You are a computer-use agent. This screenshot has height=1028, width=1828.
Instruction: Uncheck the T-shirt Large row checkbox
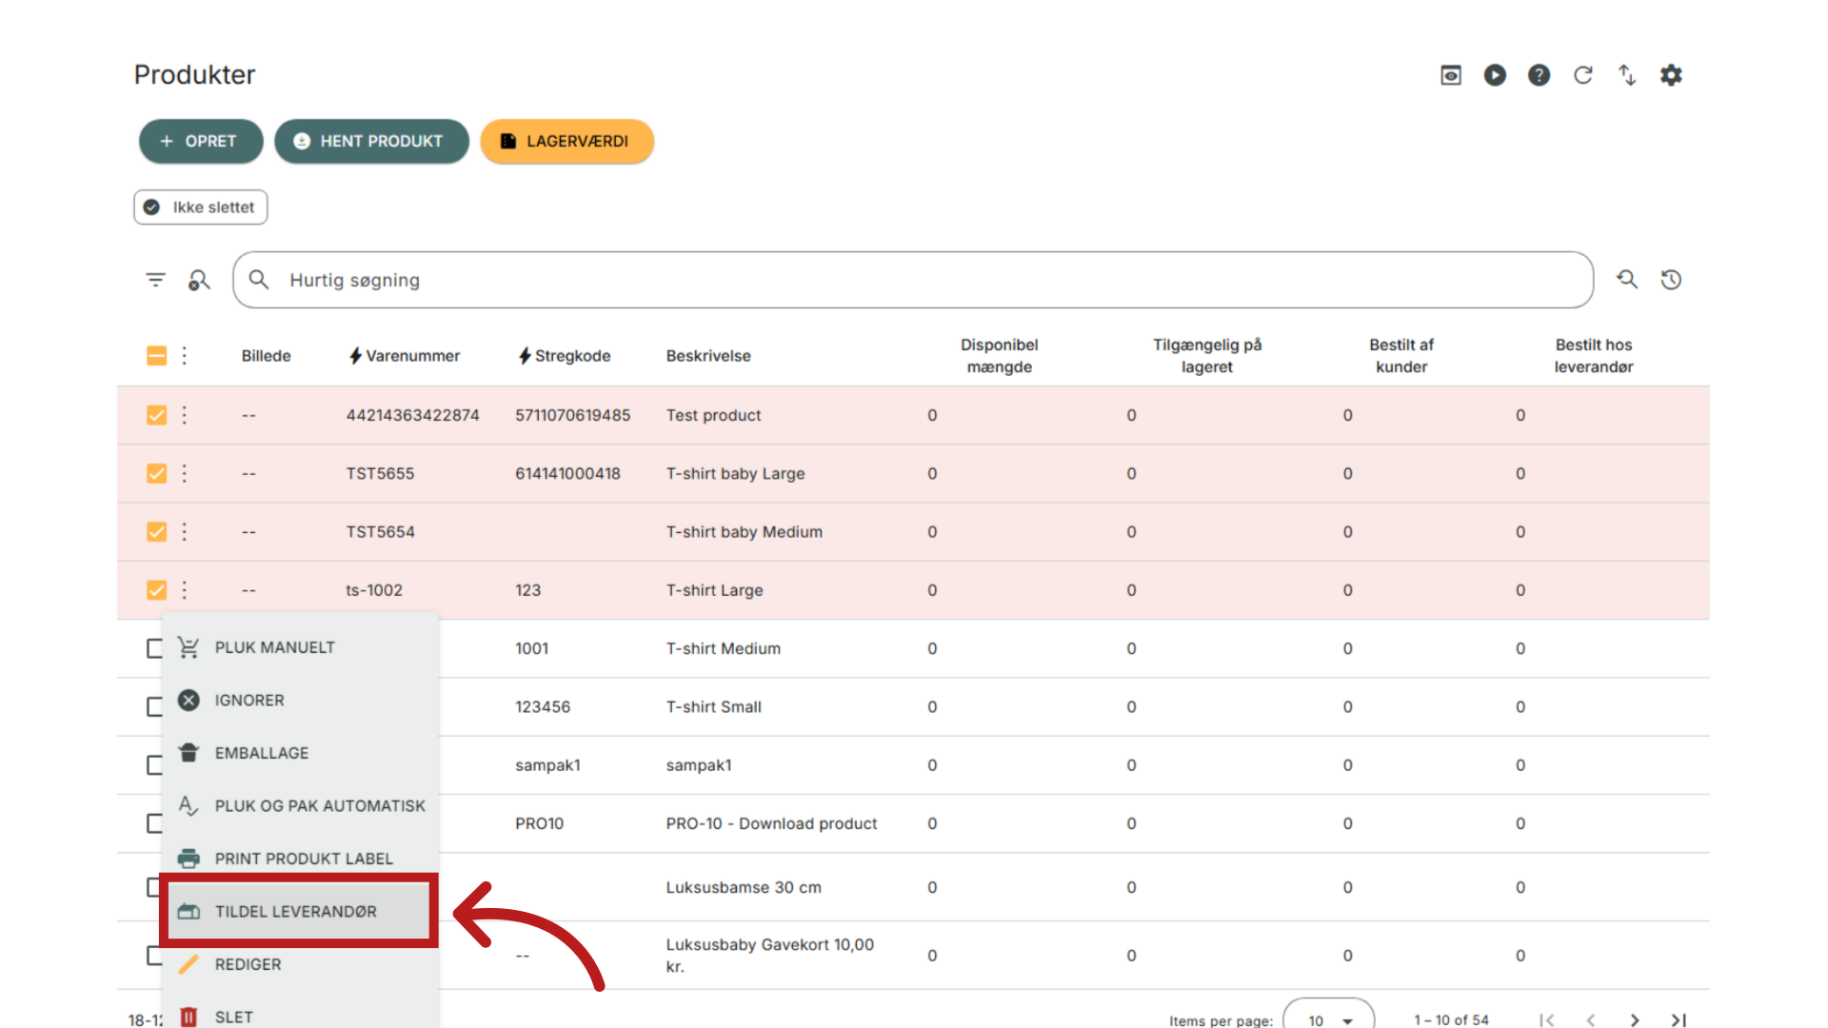coord(156,590)
